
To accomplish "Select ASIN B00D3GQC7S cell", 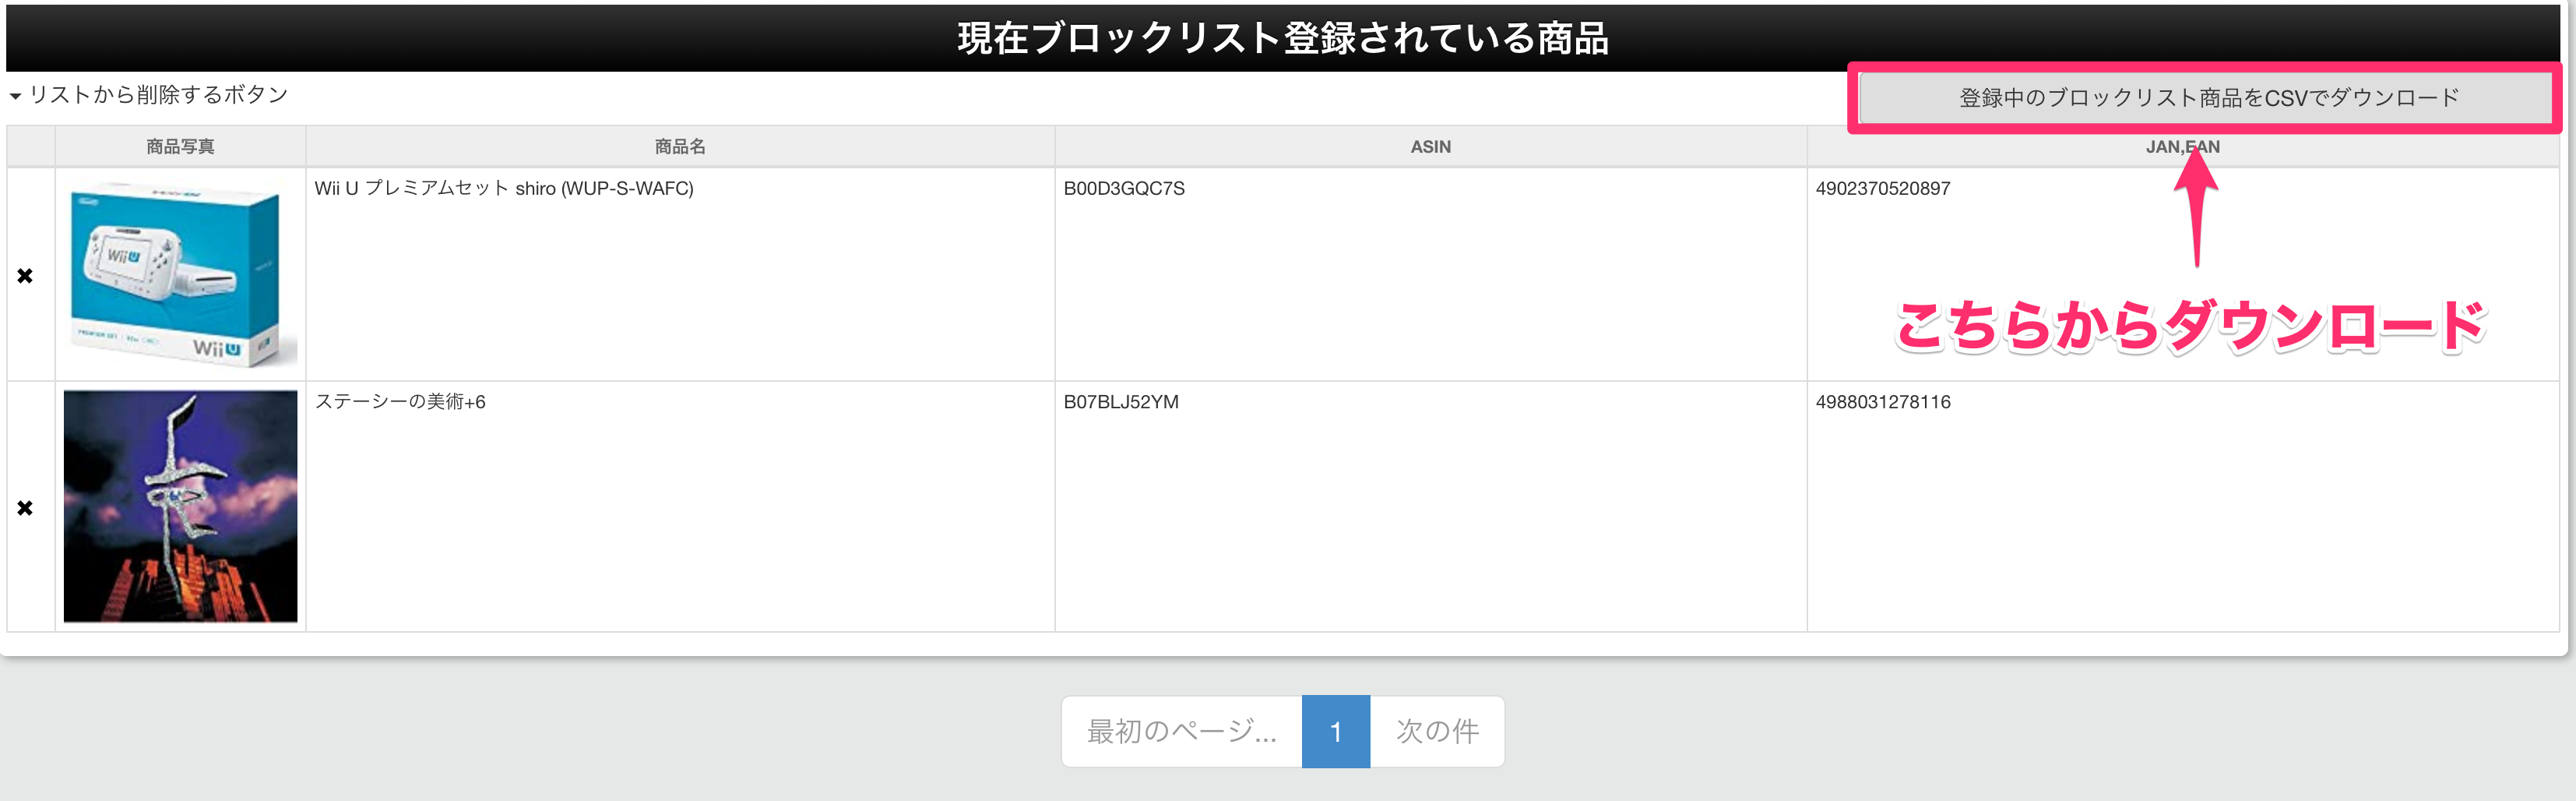I will coord(1124,189).
